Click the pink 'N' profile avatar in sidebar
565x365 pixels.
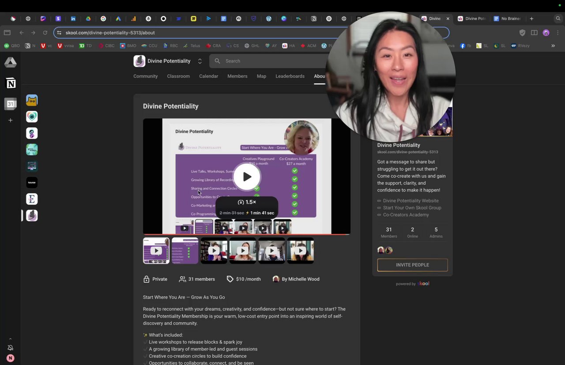[x=11, y=358]
